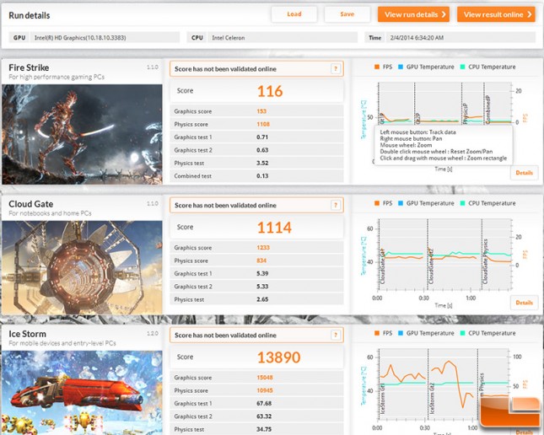The width and height of the screenshot is (544, 435).
Task: Click Cloud Gate Physics score 834
Action: [261, 260]
